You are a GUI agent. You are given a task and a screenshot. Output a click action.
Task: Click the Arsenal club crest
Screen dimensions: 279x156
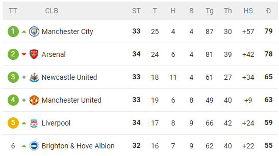click(34, 55)
